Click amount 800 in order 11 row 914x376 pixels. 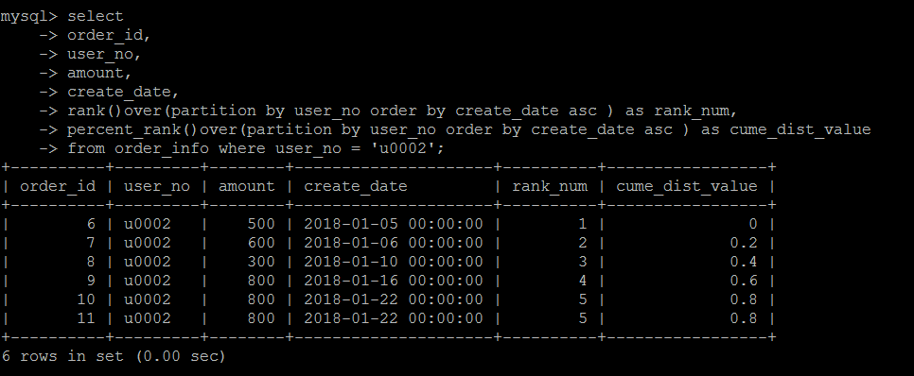[x=260, y=318]
